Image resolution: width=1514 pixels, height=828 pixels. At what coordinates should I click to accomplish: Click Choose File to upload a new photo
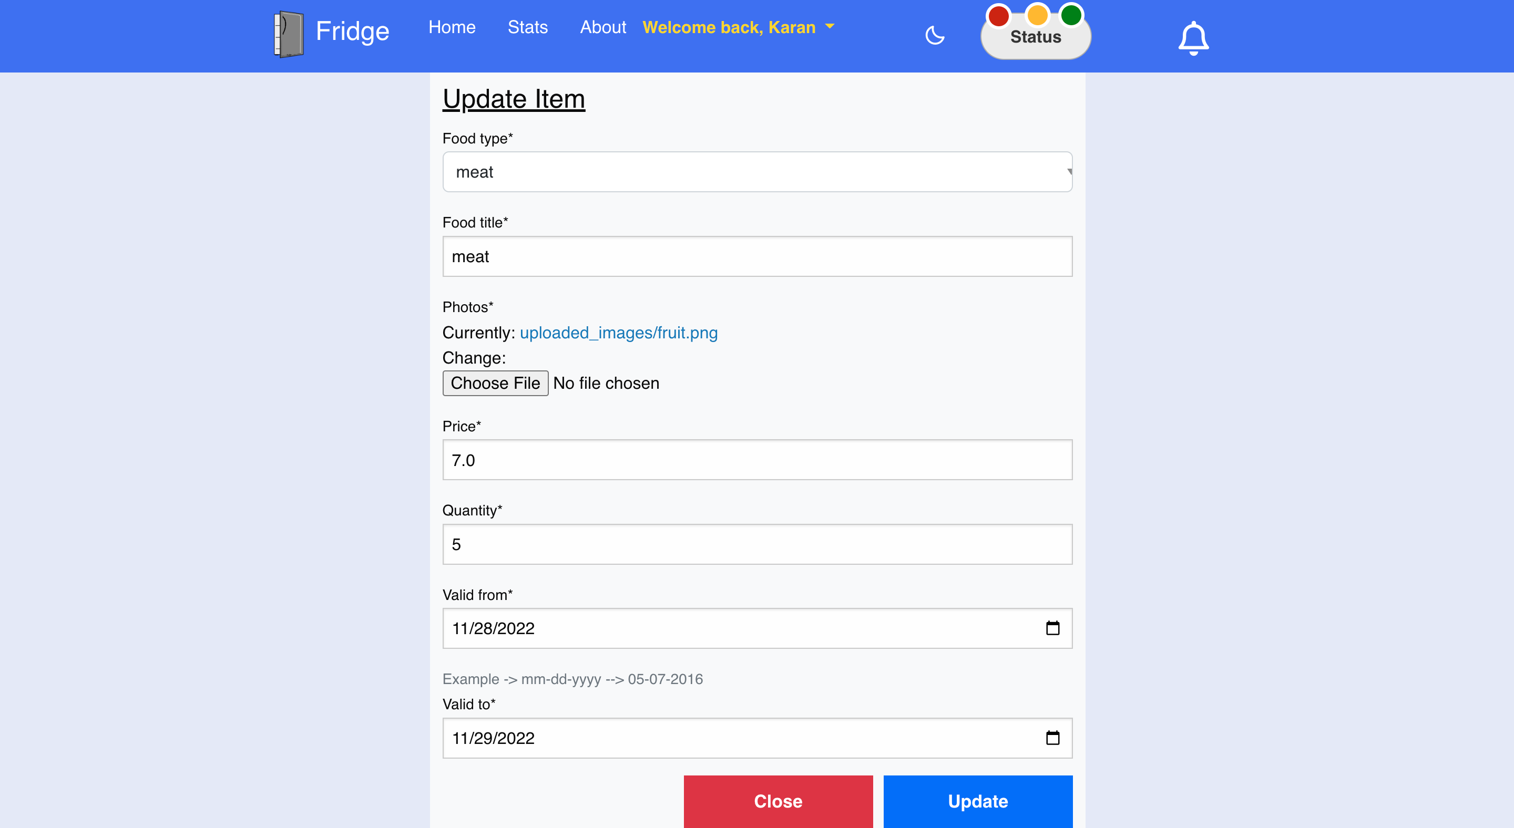click(x=495, y=383)
